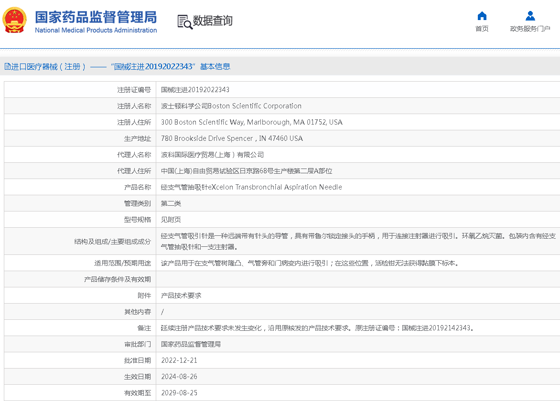Image resolution: width=560 pixels, height=401 pixels.
Task: Open the 数据查询 search icon
Action: (x=185, y=22)
